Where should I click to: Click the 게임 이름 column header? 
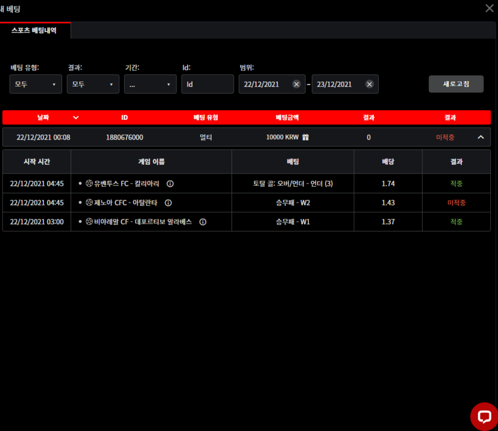click(151, 162)
